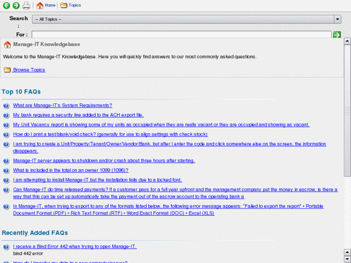Click the house icon beside Manage-IT Knowledgebase

click(x=7, y=44)
